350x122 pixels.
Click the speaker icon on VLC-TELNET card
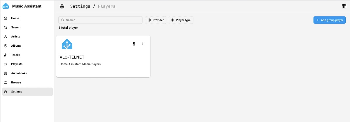[x=134, y=44]
